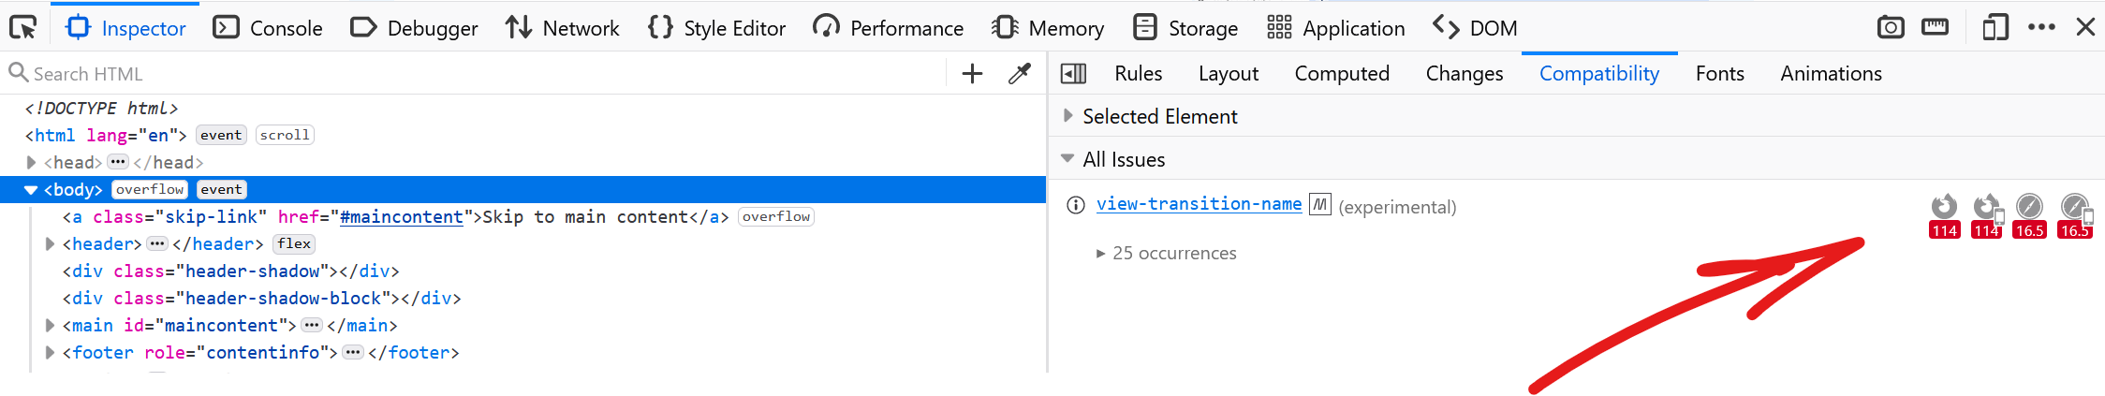
Task: Toggle the flex badge on header
Action: click(294, 243)
